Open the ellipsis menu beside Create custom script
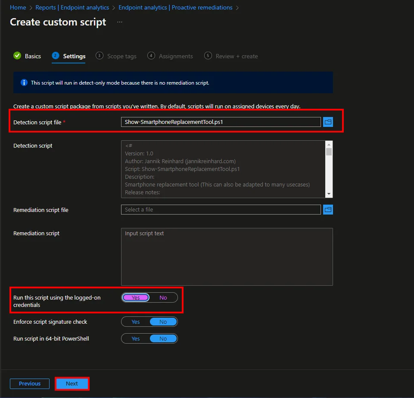Screen dimensions: 414x398 120,22
